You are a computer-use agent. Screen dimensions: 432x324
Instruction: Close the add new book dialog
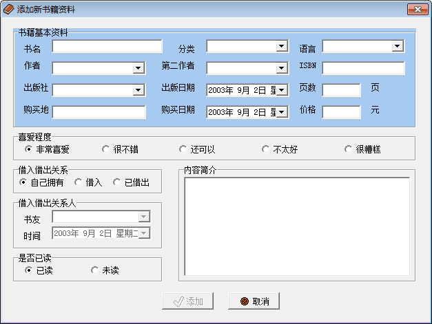pos(416,10)
